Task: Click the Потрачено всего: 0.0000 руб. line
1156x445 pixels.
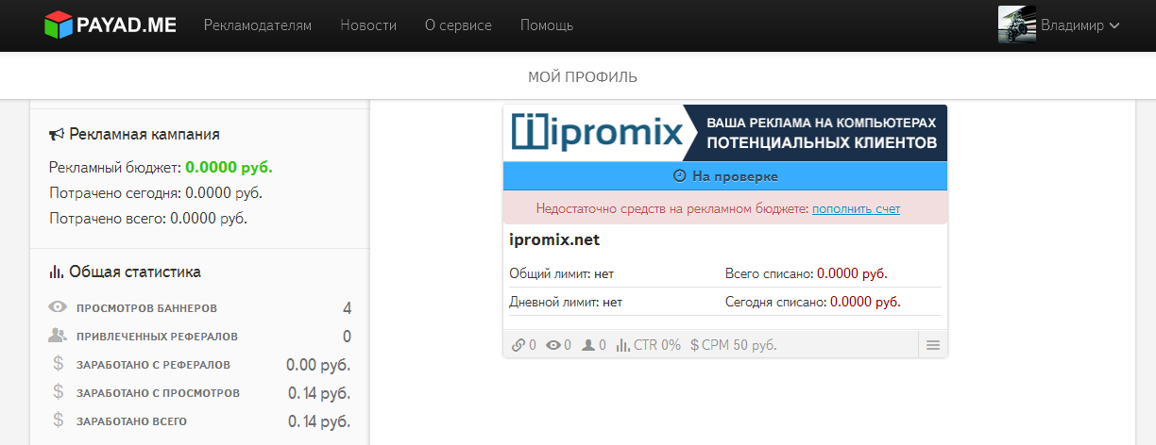Action: coord(148,219)
